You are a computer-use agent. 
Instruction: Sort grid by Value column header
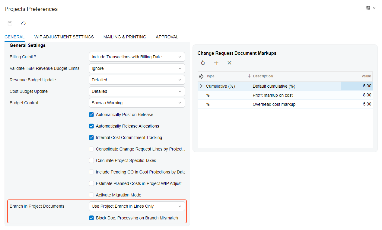coord(357,76)
